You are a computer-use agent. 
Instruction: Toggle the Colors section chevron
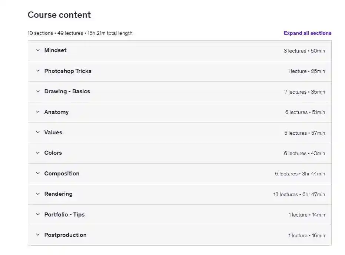tap(38, 153)
